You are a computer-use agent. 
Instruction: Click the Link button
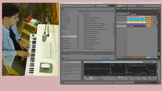[x=63, y=6]
